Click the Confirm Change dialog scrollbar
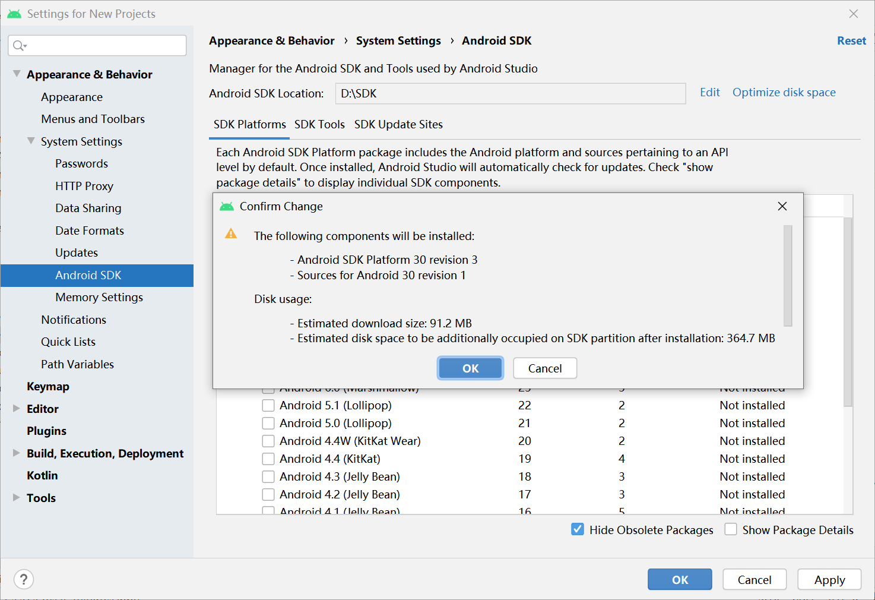 pos(788,276)
